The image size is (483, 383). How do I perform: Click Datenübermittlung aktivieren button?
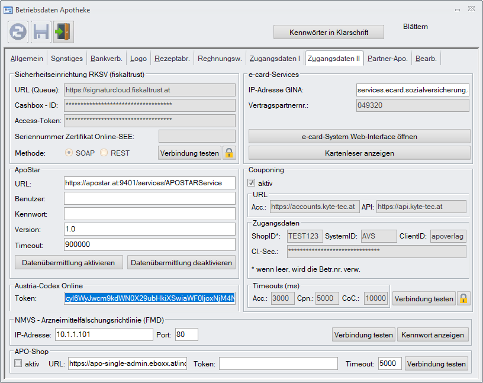pyautogui.click(x=69, y=262)
